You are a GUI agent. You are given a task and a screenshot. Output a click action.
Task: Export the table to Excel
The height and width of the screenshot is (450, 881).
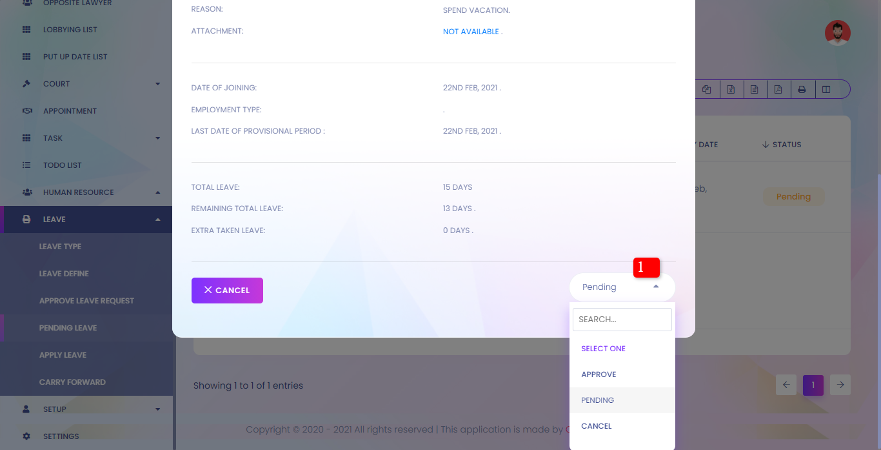(x=731, y=90)
